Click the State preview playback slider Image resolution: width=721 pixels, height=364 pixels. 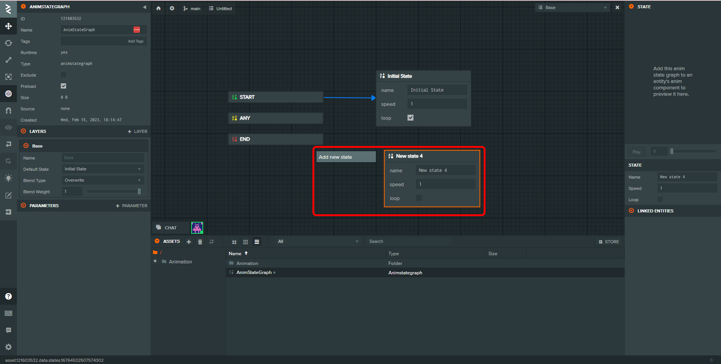[x=693, y=151]
